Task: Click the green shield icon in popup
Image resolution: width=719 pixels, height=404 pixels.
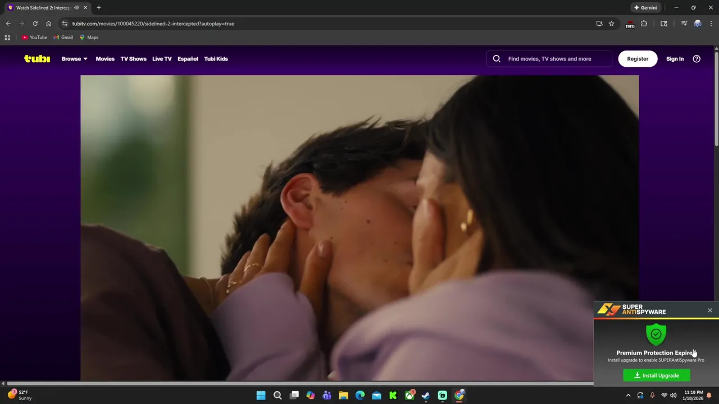Action: pos(656,334)
